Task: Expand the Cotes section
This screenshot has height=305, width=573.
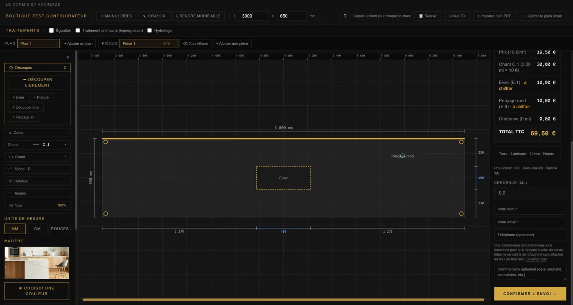Action: coord(38,132)
